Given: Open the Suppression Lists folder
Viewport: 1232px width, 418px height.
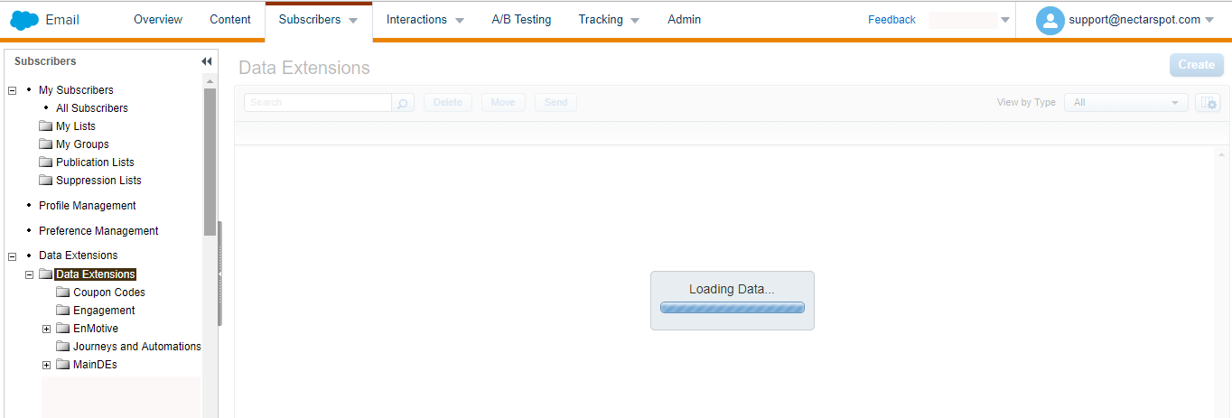Looking at the screenshot, I should tap(98, 181).
